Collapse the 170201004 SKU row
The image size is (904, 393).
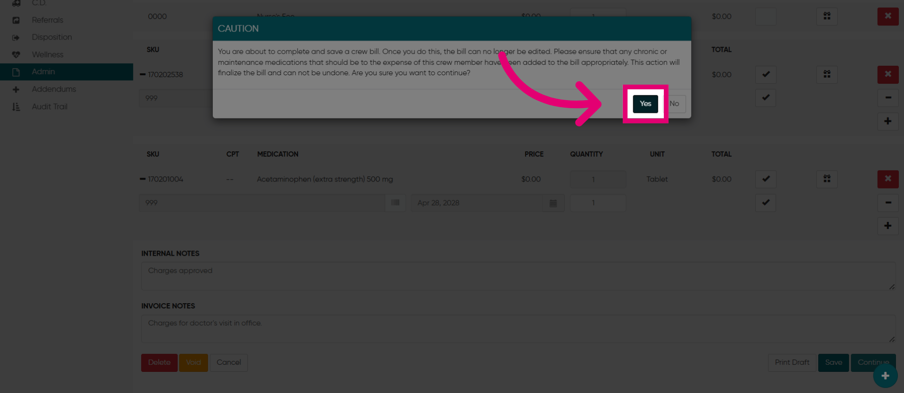pos(143,179)
